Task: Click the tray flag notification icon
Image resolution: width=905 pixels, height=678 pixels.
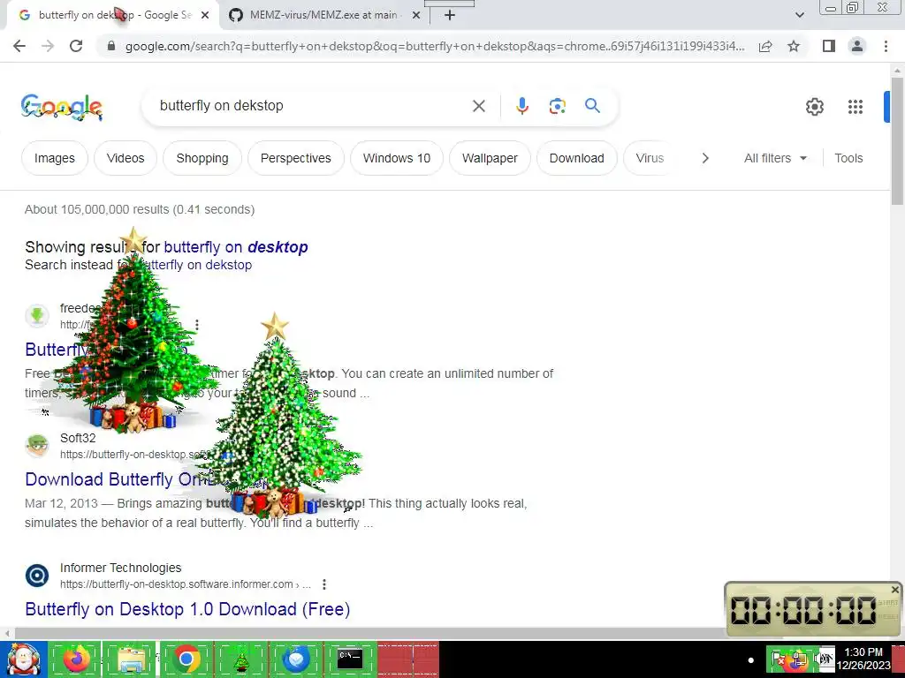Action: (778, 659)
